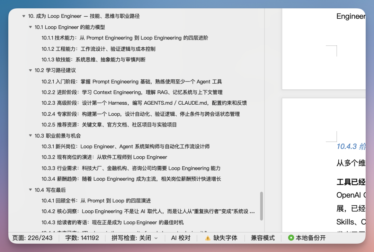Viewport: 374px width, 252px height.
Task: Jump to 10.2.1 入门阶段 heading
Action: pos(132,82)
